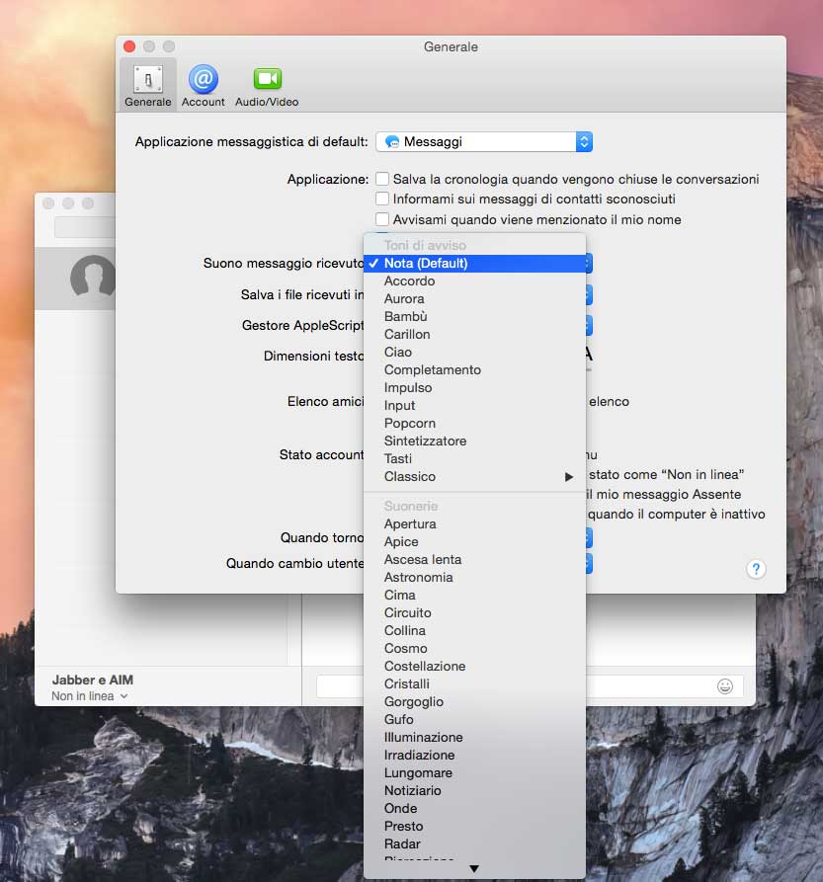Choose Completamento from the sound list
Image resolution: width=823 pixels, height=882 pixels.
[x=474, y=370]
